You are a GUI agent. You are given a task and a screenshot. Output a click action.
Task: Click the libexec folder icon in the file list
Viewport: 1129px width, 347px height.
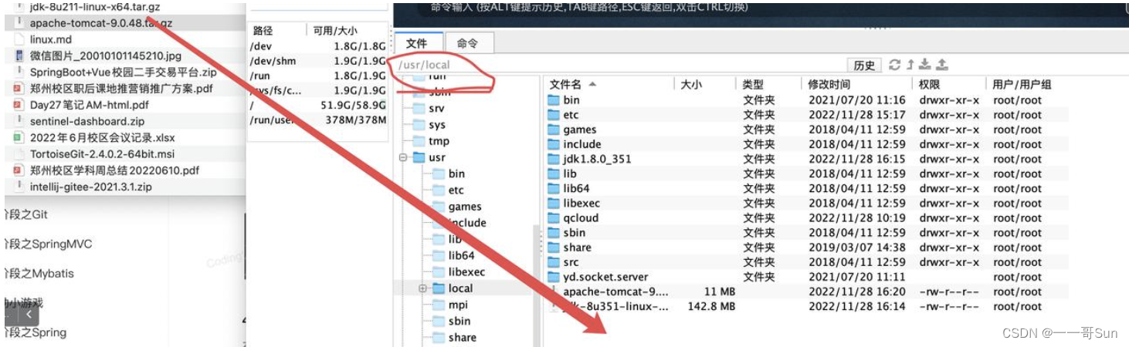pyautogui.click(x=554, y=203)
